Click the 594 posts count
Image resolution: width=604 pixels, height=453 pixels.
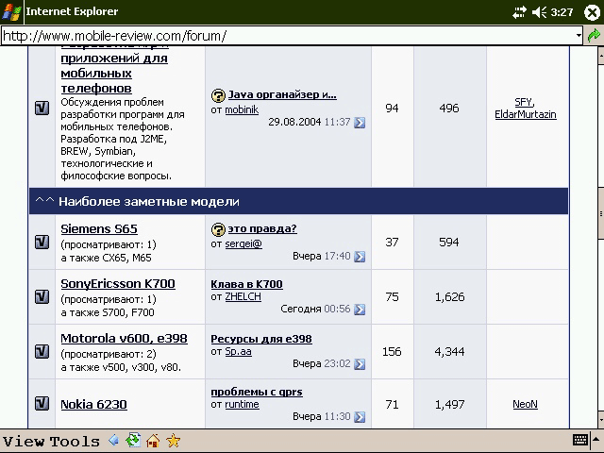click(449, 243)
